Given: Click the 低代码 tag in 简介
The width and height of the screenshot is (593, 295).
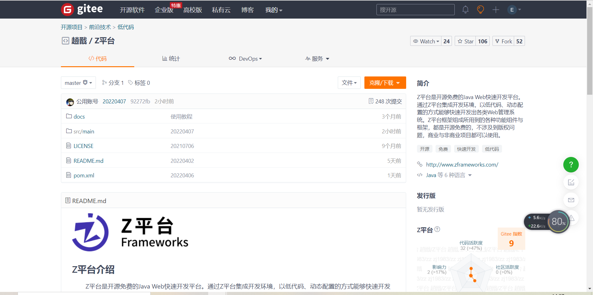Looking at the screenshot, I should [x=492, y=149].
